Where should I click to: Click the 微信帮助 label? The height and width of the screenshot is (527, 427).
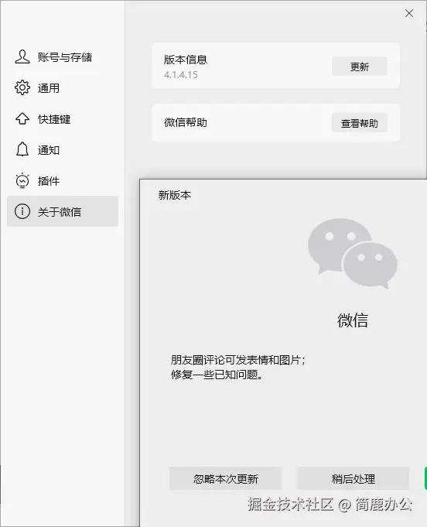click(x=186, y=122)
